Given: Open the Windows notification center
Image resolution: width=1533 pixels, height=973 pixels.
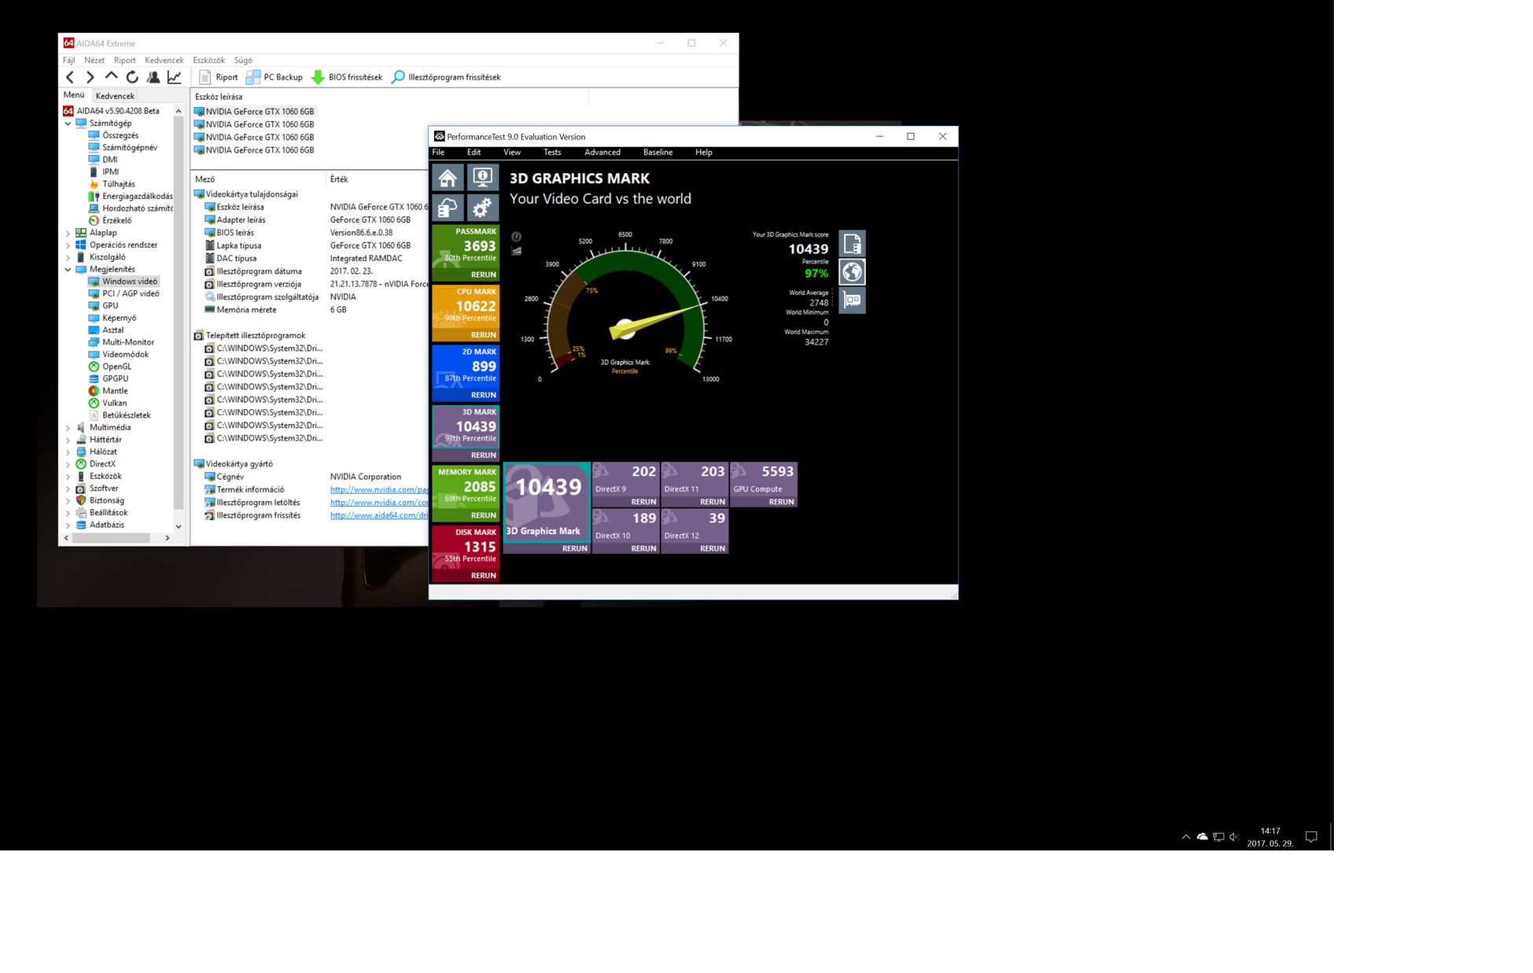Looking at the screenshot, I should 1311,837.
